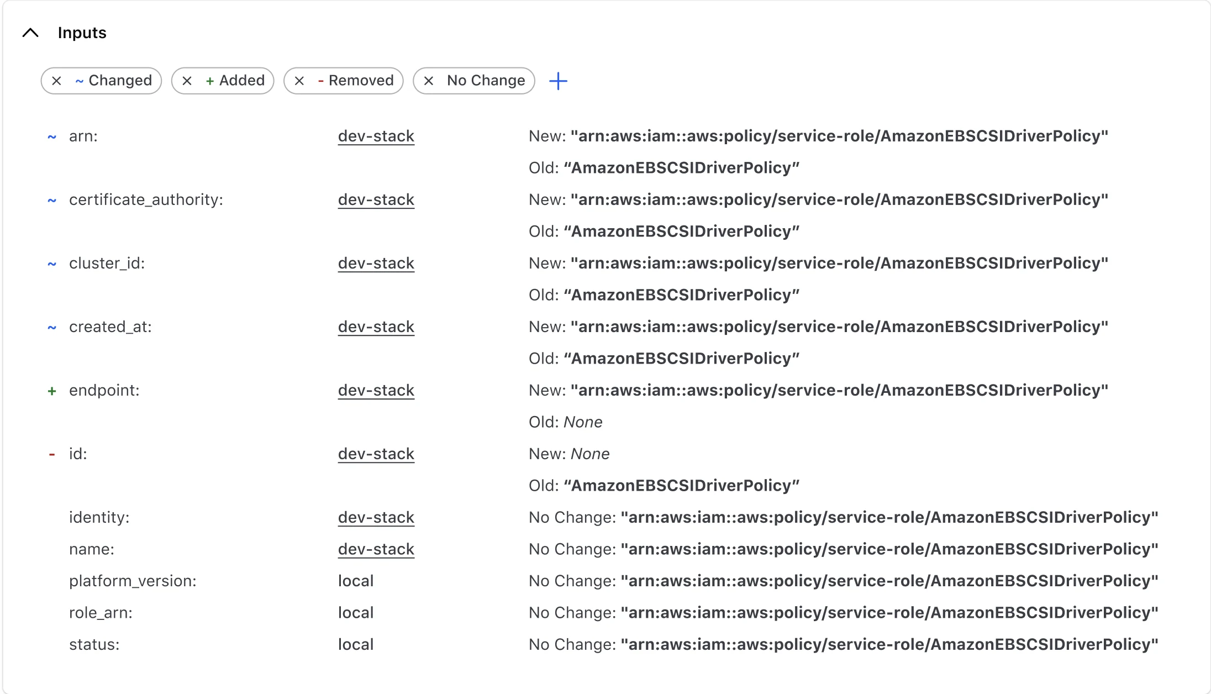Remove the Removed filter chip
This screenshot has height=694, width=1211.
point(299,81)
